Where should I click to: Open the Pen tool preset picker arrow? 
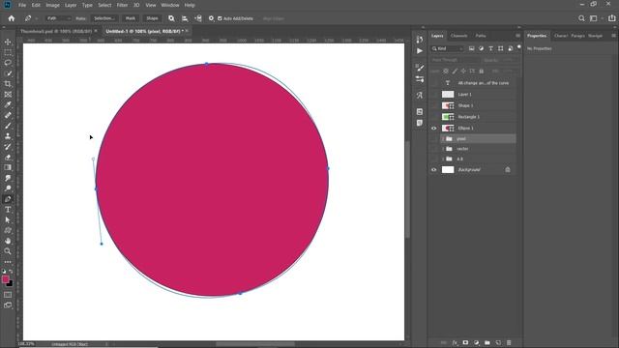coord(37,18)
